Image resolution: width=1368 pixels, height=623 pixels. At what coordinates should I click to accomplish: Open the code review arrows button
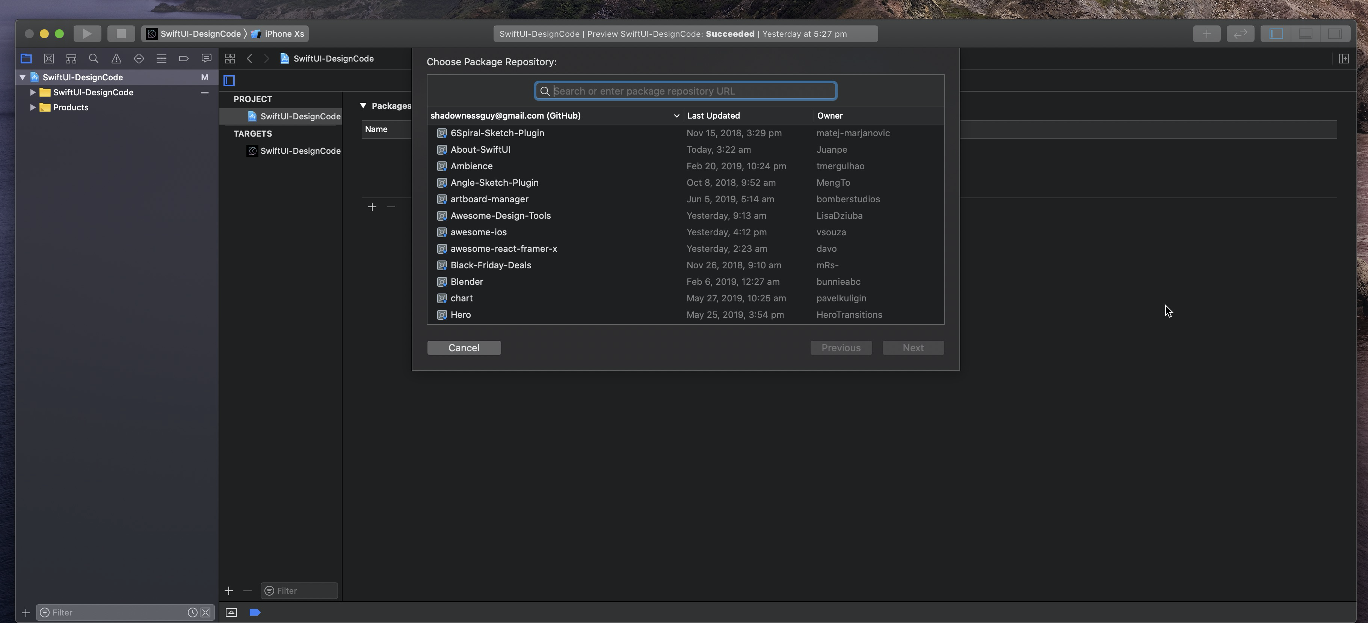point(1240,34)
